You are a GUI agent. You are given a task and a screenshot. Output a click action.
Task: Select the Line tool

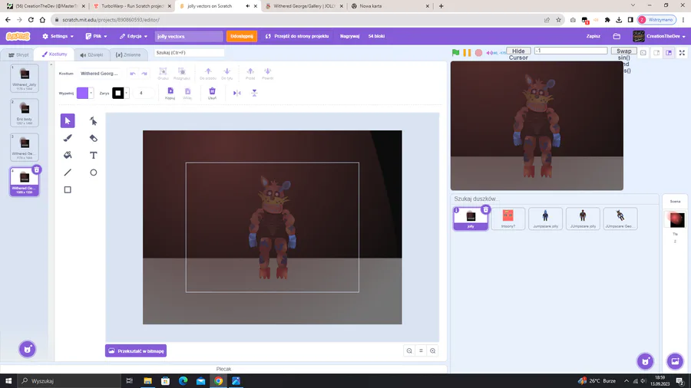tap(68, 173)
